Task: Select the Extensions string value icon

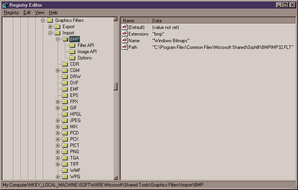Action: (x=125, y=34)
